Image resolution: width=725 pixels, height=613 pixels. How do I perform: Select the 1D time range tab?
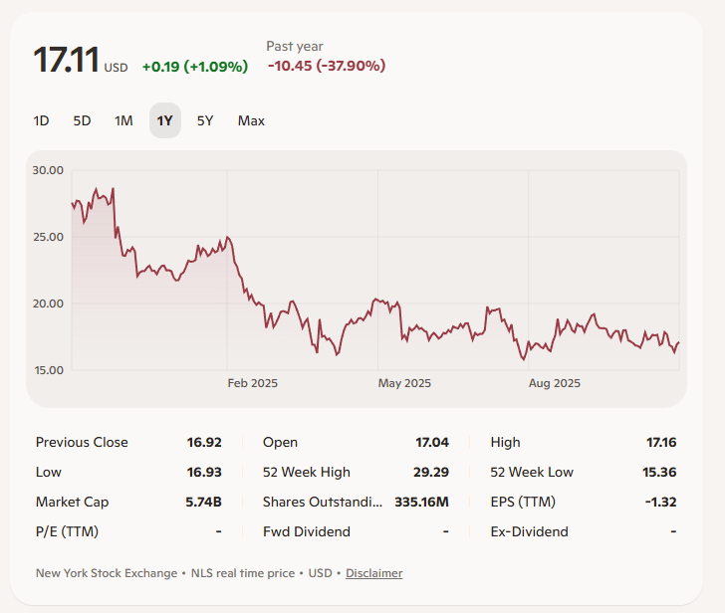(x=41, y=120)
